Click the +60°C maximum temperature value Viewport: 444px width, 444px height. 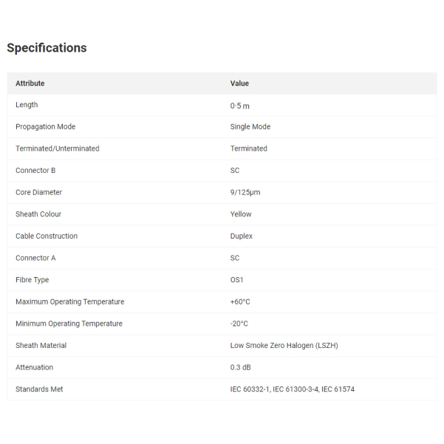click(x=240, y=301)
